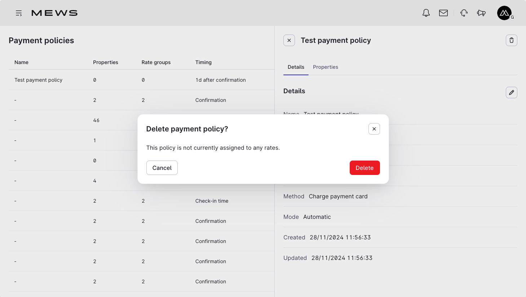Click the trash delete policy icon
The image size is (526, 297).
click(512, 40)
